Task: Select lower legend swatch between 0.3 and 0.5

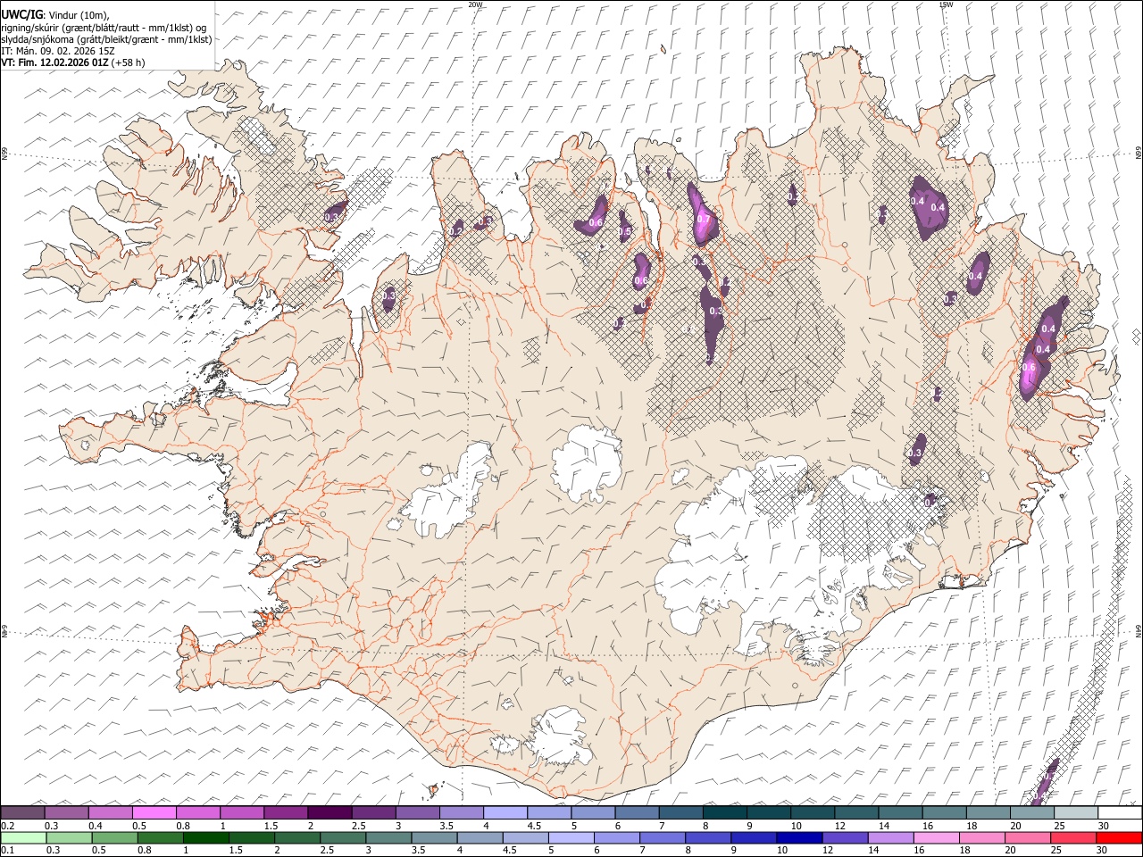Action: click(69, 837)
